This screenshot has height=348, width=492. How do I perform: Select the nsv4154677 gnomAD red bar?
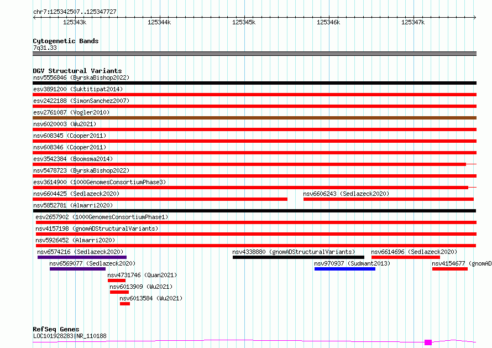click(450, 269)
